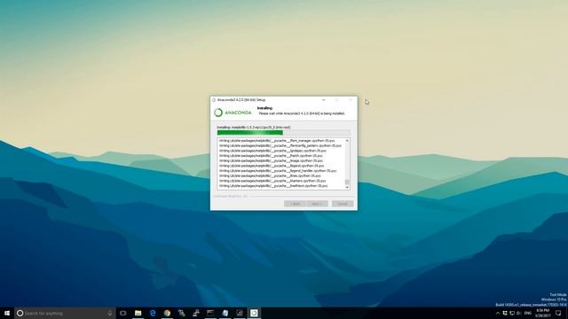Click Cancel in Anaconda Setup

(343, 204)
